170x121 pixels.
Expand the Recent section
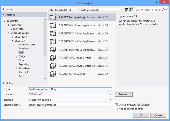click(x=4, y=9)
